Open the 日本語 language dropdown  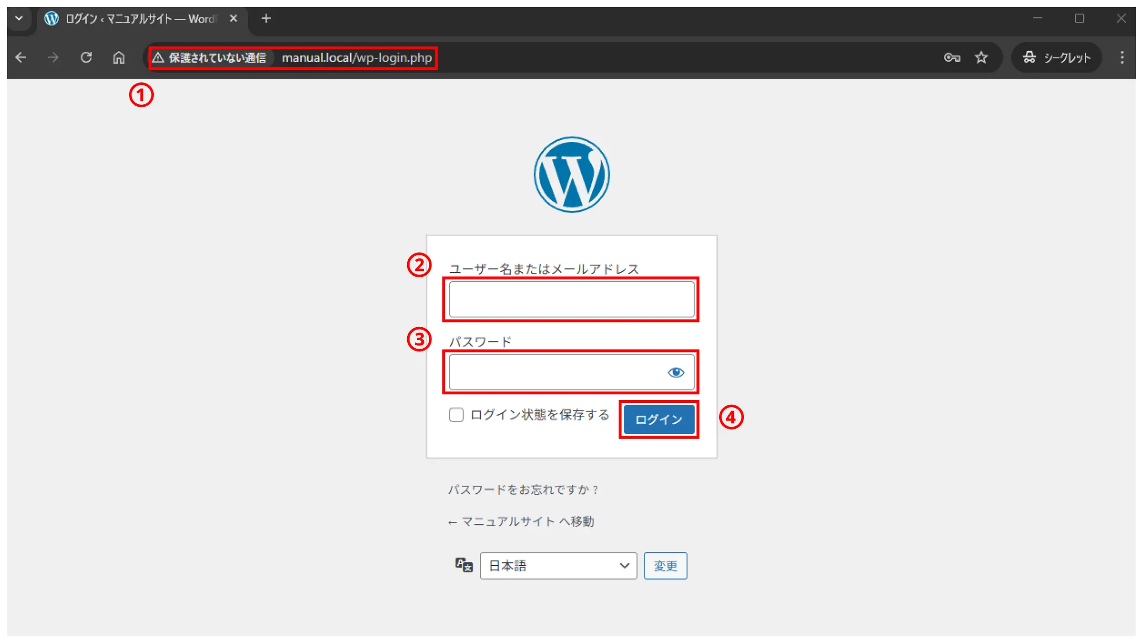pyautogui.click(x=558, y=566)
